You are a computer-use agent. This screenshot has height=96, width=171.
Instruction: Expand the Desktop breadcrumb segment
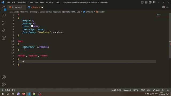tap(34, 12)
